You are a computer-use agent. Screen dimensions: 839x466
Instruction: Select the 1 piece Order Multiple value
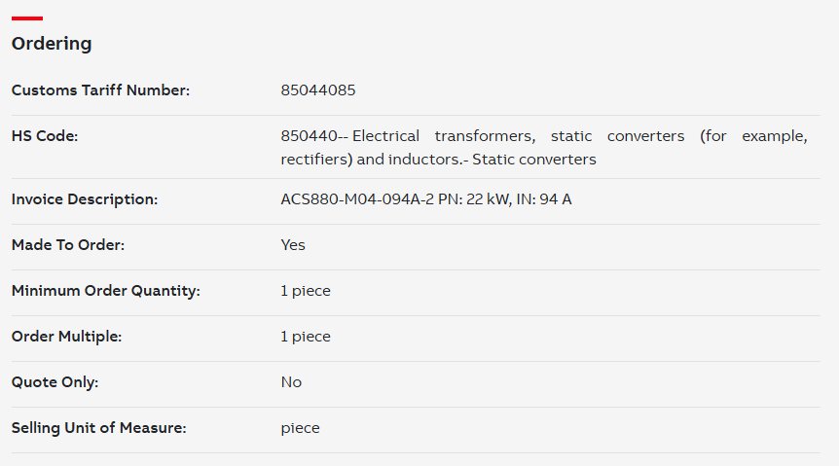(x=306, y=336)
